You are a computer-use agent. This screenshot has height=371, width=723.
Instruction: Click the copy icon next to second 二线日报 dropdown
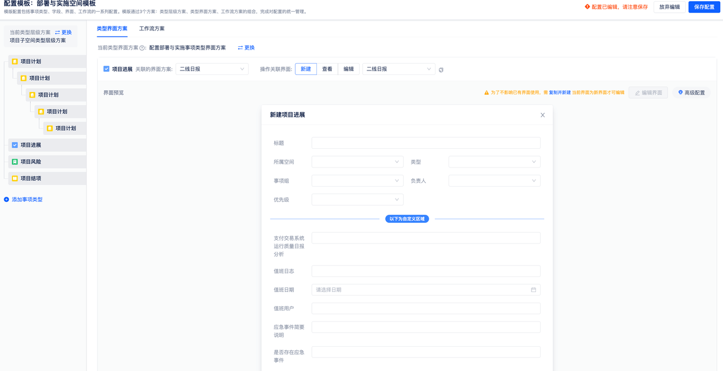pos(441,69)
